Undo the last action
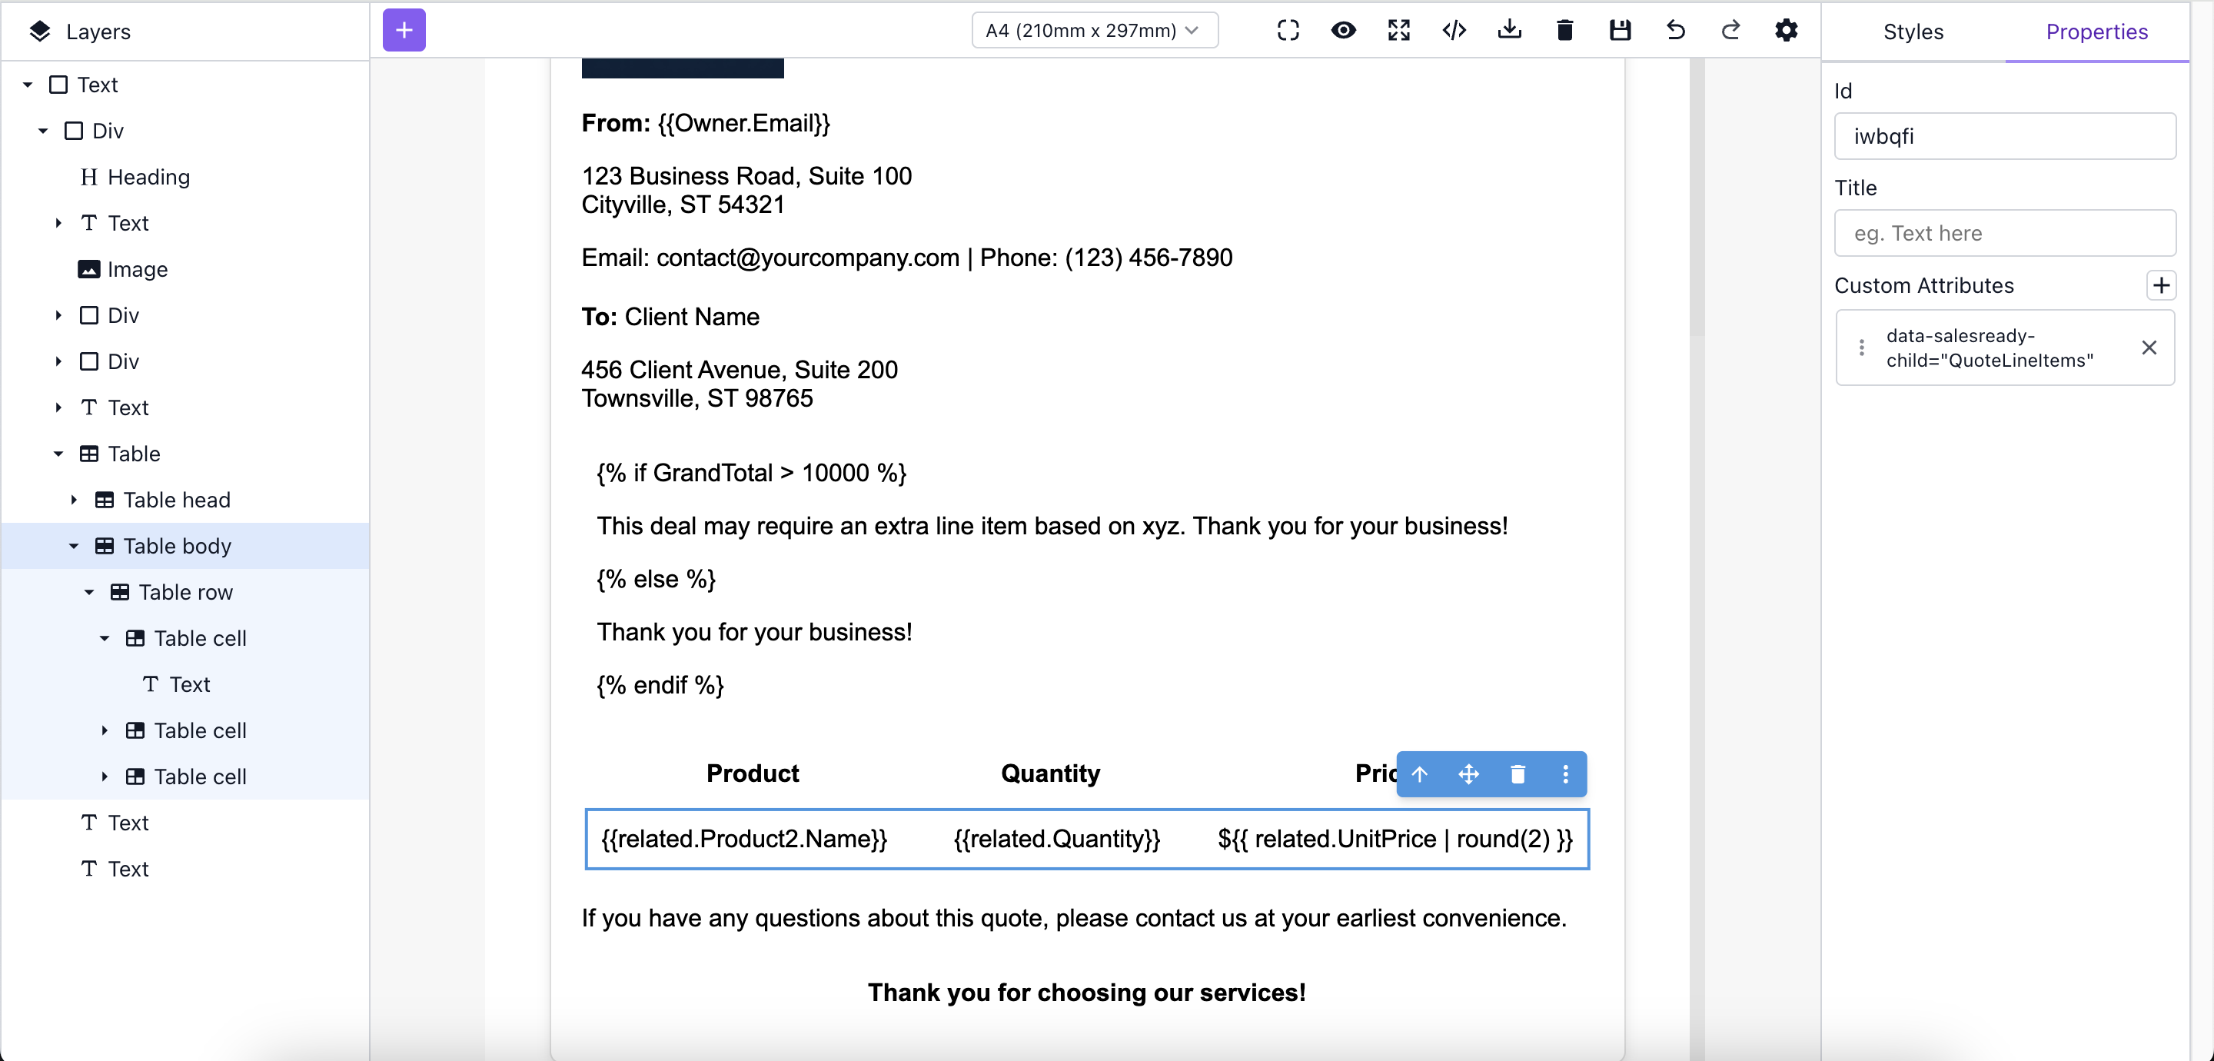This screenshot has height=1061, width=2214. tap(1675, 31)
